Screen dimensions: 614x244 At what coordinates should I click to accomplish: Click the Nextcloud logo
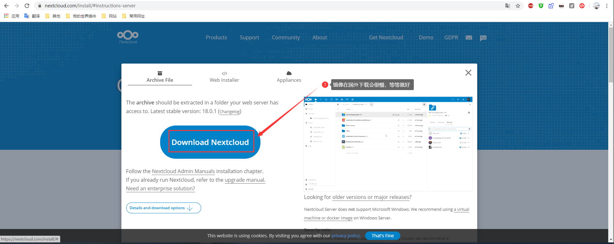coord(128,37)
